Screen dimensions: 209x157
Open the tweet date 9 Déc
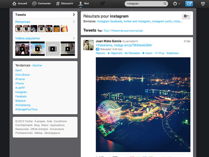pos(187,41)
